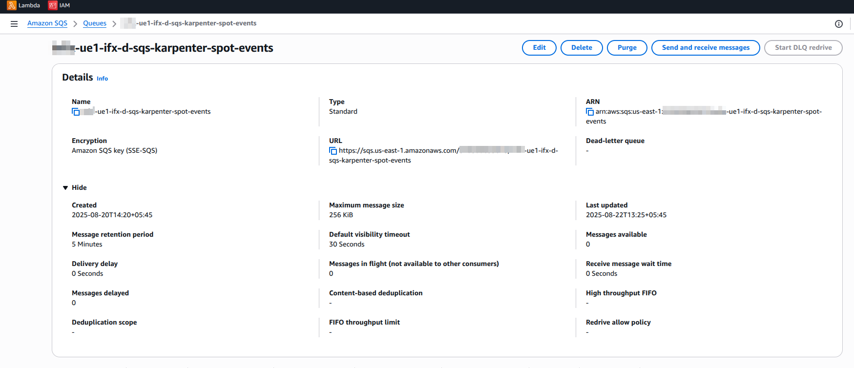Click the Edit button

[539, 48]
